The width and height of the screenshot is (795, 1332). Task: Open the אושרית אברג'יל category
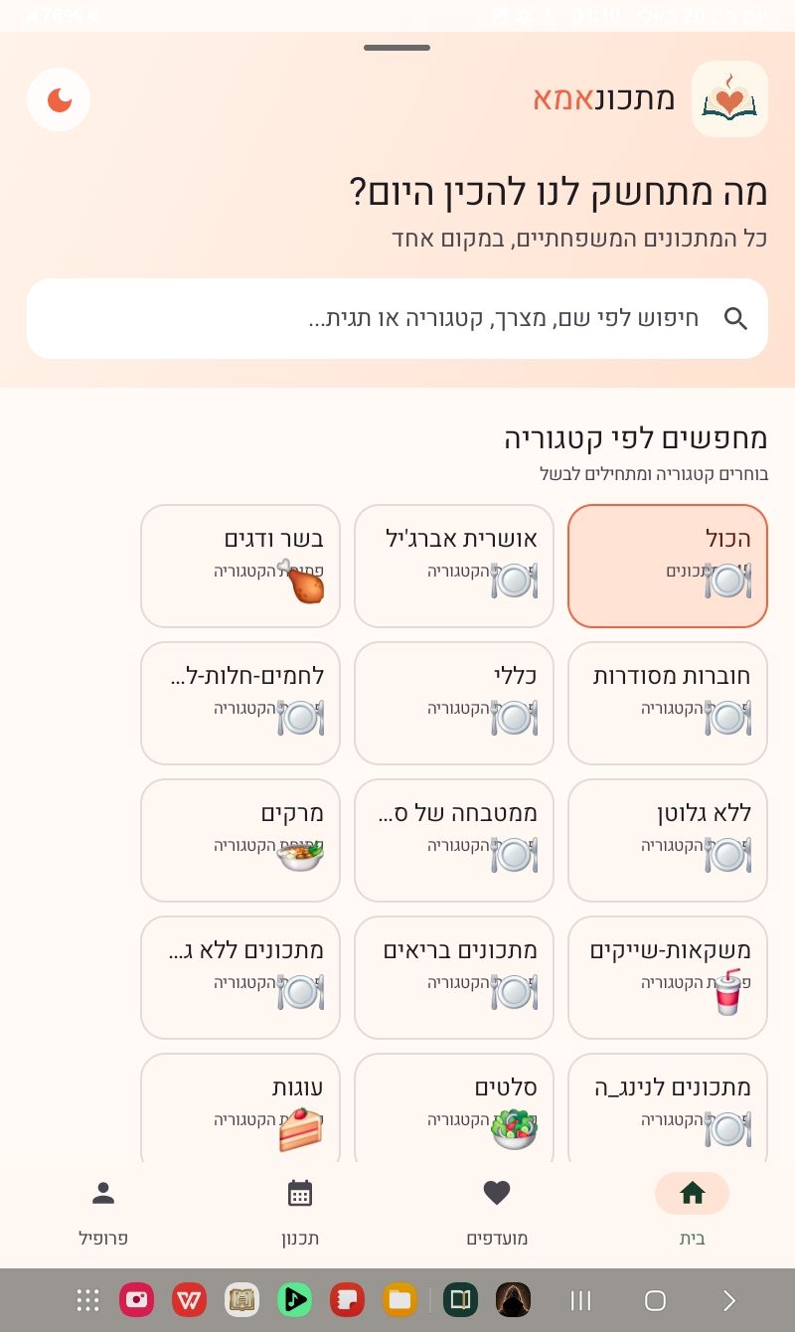pos(454,567)
